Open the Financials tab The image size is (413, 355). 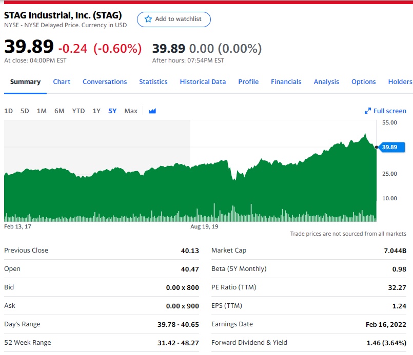click(286, 82)
